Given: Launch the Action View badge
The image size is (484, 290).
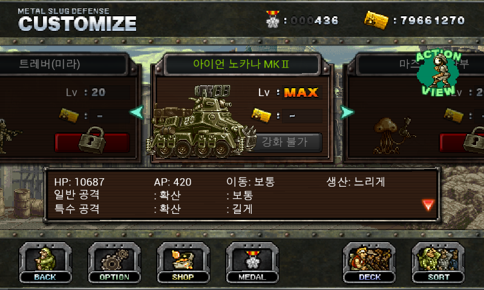Looking at the screenshot, I should (x=438, y=73).
